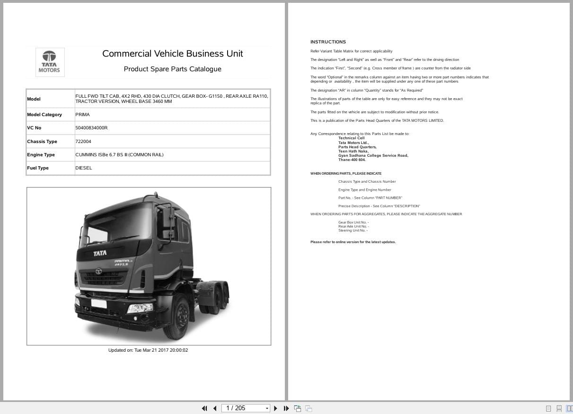Click the 'Updated on: Tue Mar 21 2017' caption
The width and height of the screenshot is (573, 414).
click(148, 350)
